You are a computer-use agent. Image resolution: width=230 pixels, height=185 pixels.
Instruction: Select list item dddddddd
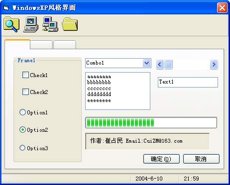click(99, 94)
